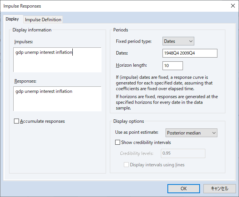Open the Fixed period type dropdown
This screenshot has width=239, height=197.
coord(178,41)
